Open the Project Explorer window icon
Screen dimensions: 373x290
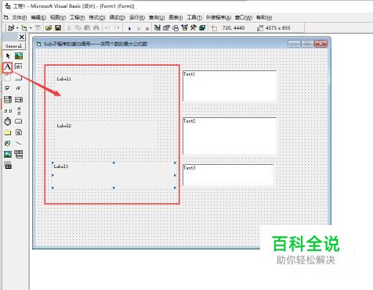158,27
